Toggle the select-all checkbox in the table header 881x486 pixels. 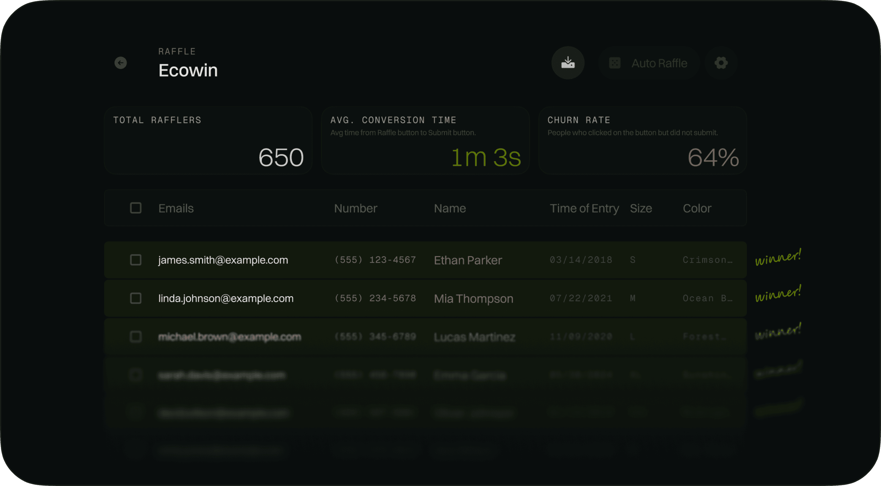[x=135, y=208]
